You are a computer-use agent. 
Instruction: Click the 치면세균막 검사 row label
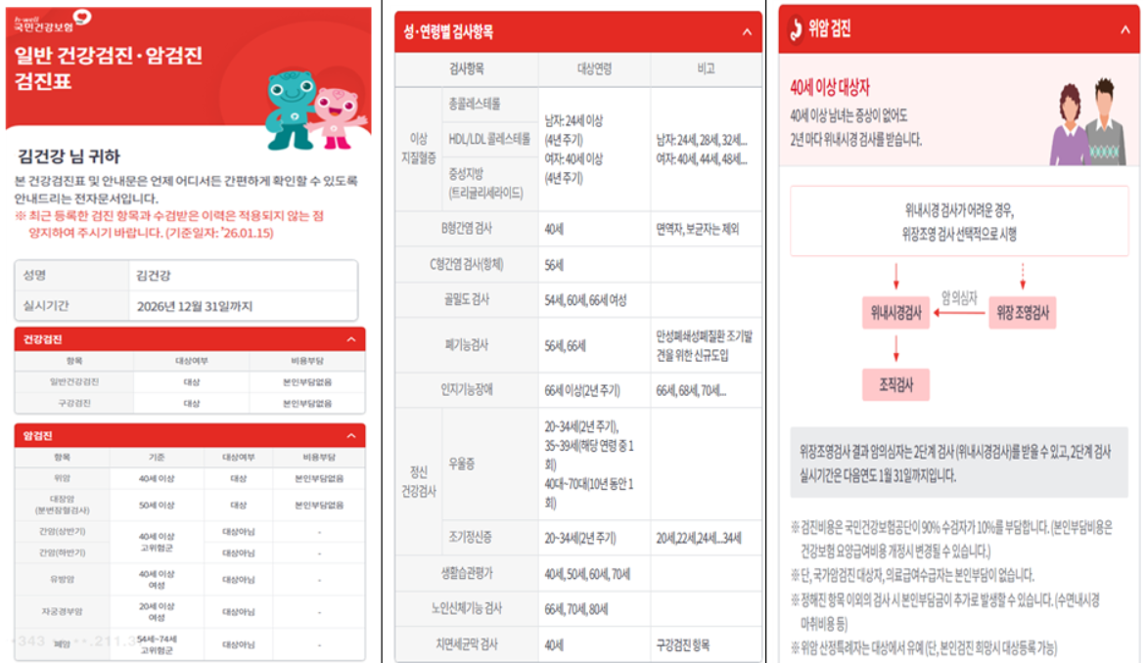(467, 645)
